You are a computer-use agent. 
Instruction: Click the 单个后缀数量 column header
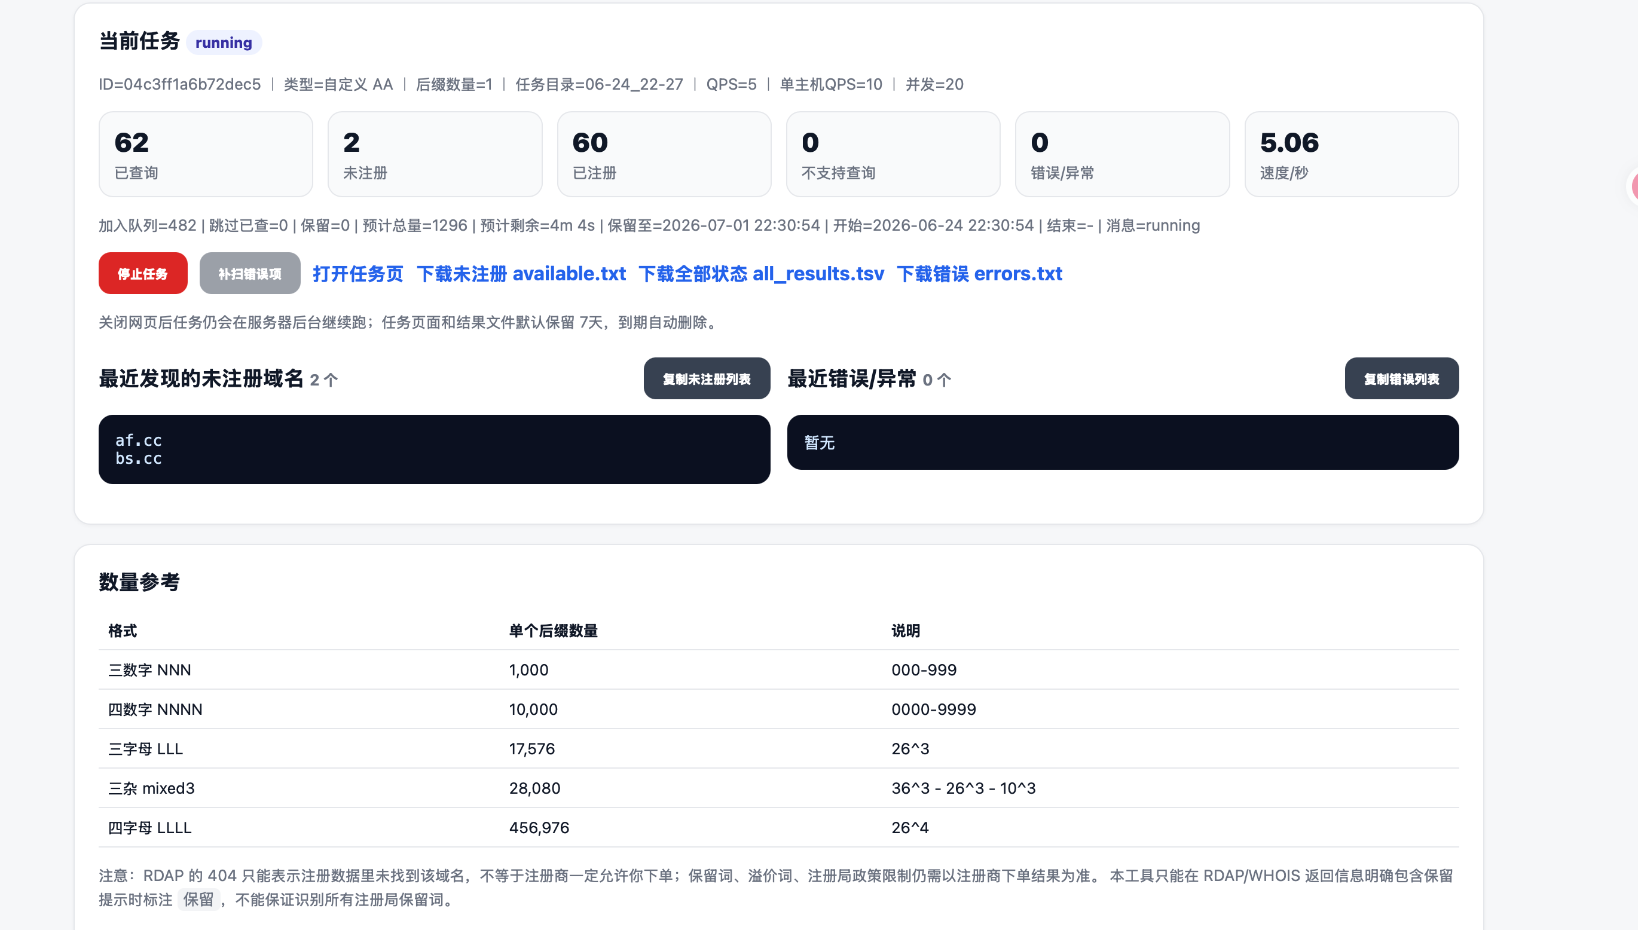tap(553, 631)
